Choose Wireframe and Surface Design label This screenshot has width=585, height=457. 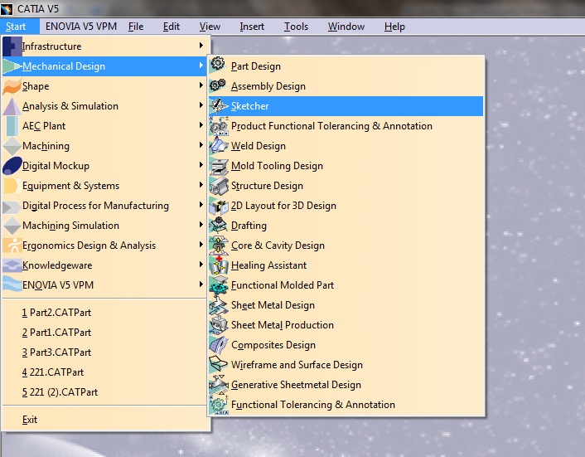coord(297,365)
